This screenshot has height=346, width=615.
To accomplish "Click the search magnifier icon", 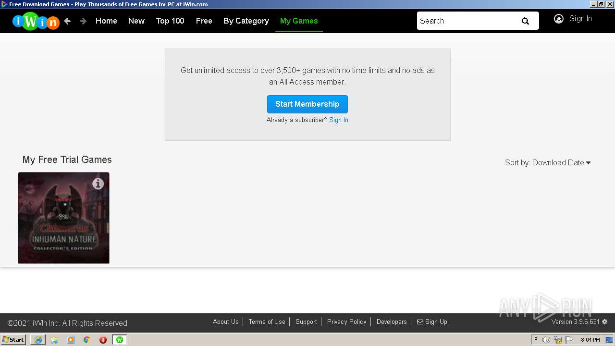I will coord(525,21).
